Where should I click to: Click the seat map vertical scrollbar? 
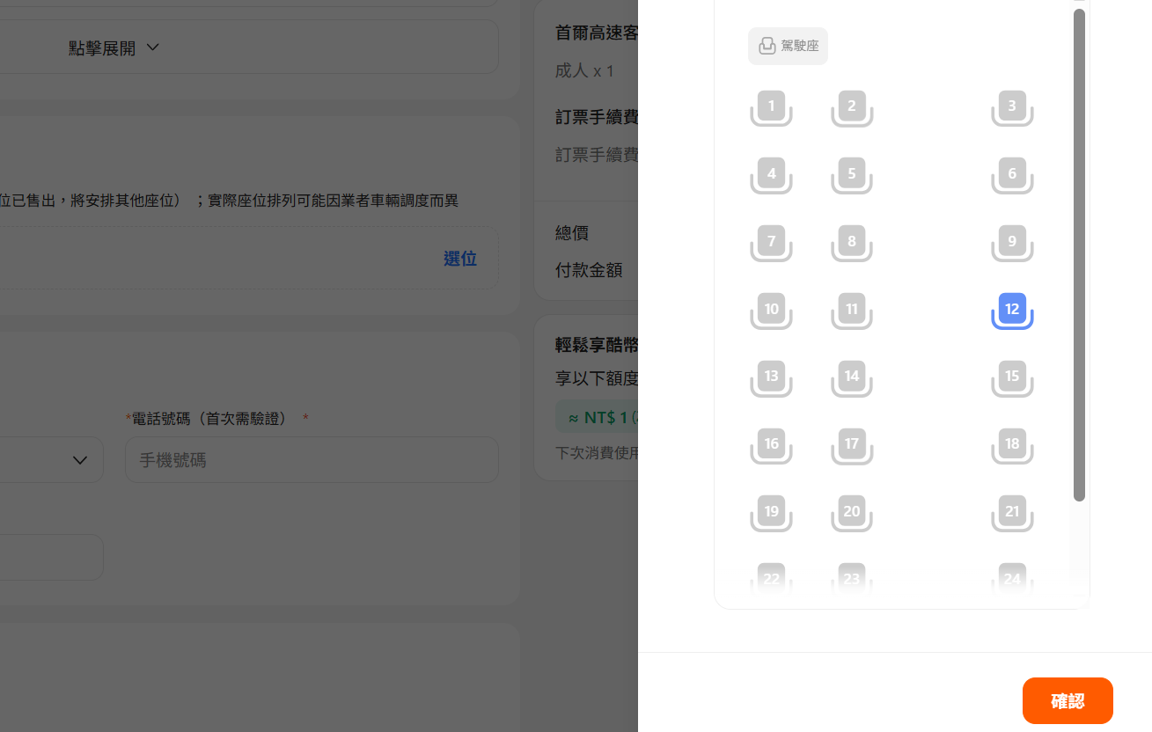click(1079, 255)
